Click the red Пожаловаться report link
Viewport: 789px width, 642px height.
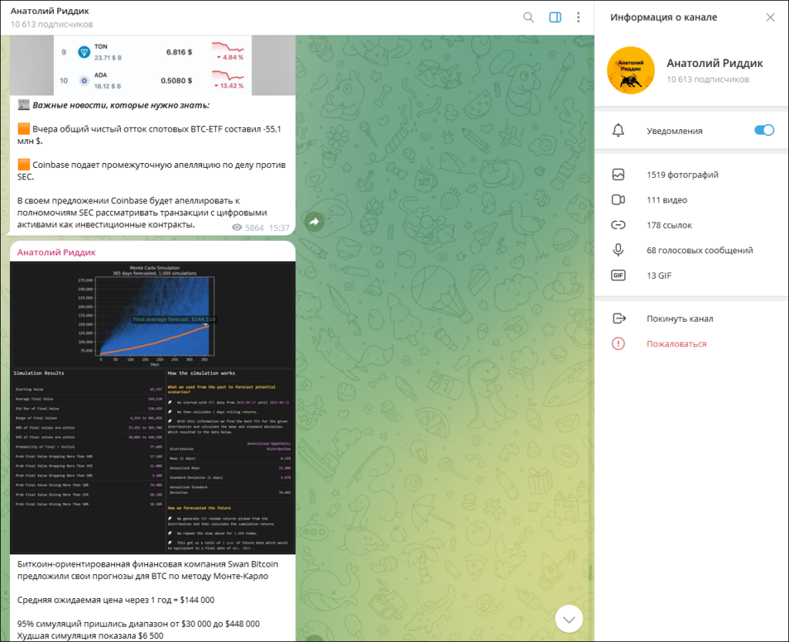point(676,344)
